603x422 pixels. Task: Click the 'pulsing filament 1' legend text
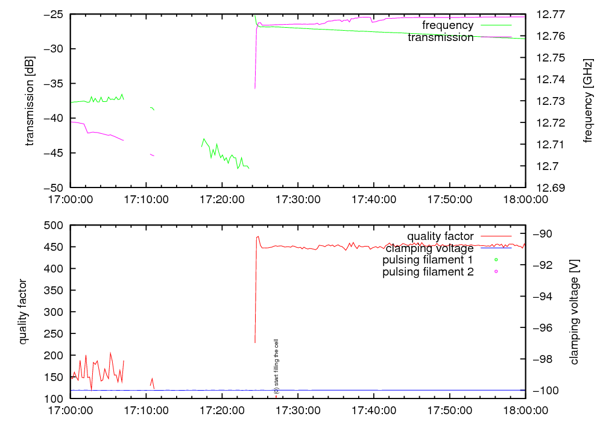428,260
